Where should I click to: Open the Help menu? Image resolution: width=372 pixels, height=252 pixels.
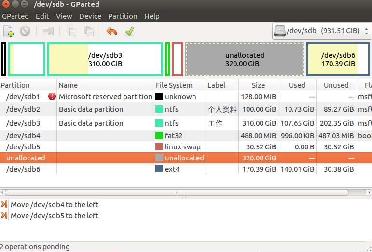point(152,16)
